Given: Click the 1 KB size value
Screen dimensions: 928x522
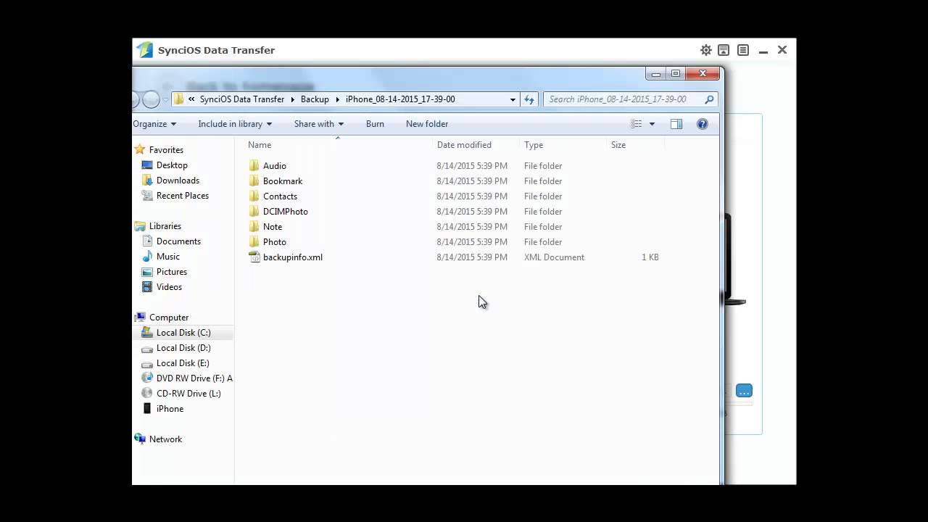Looking at the screenshot, I should pos(650,257).
